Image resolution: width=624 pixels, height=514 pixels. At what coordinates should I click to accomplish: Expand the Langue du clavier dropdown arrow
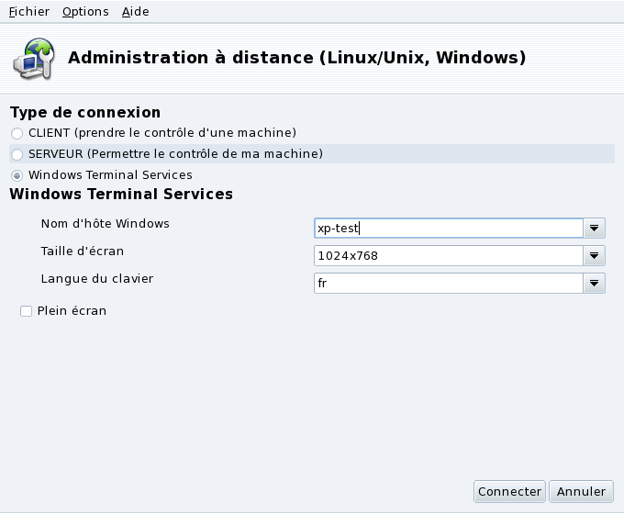coord(595,284)
